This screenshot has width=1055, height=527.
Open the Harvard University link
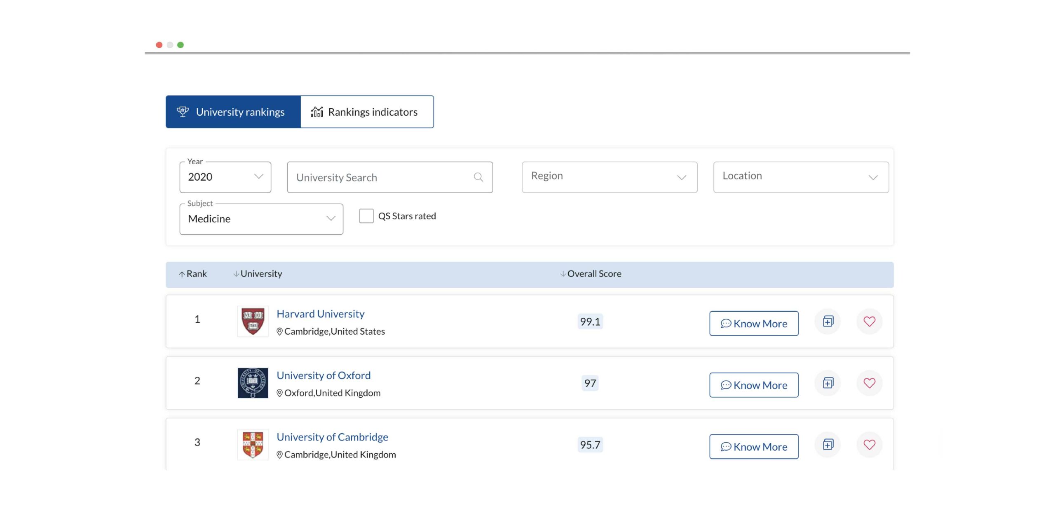[321, 314]
